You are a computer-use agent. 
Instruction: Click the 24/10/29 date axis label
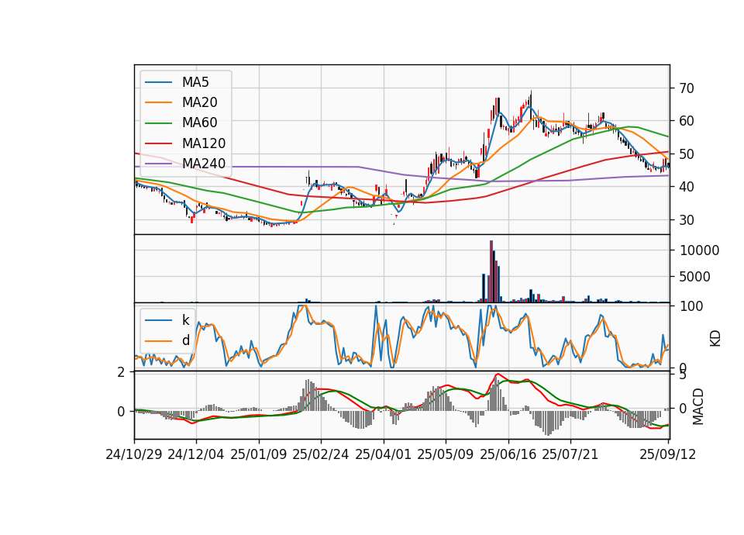point(134,454)
